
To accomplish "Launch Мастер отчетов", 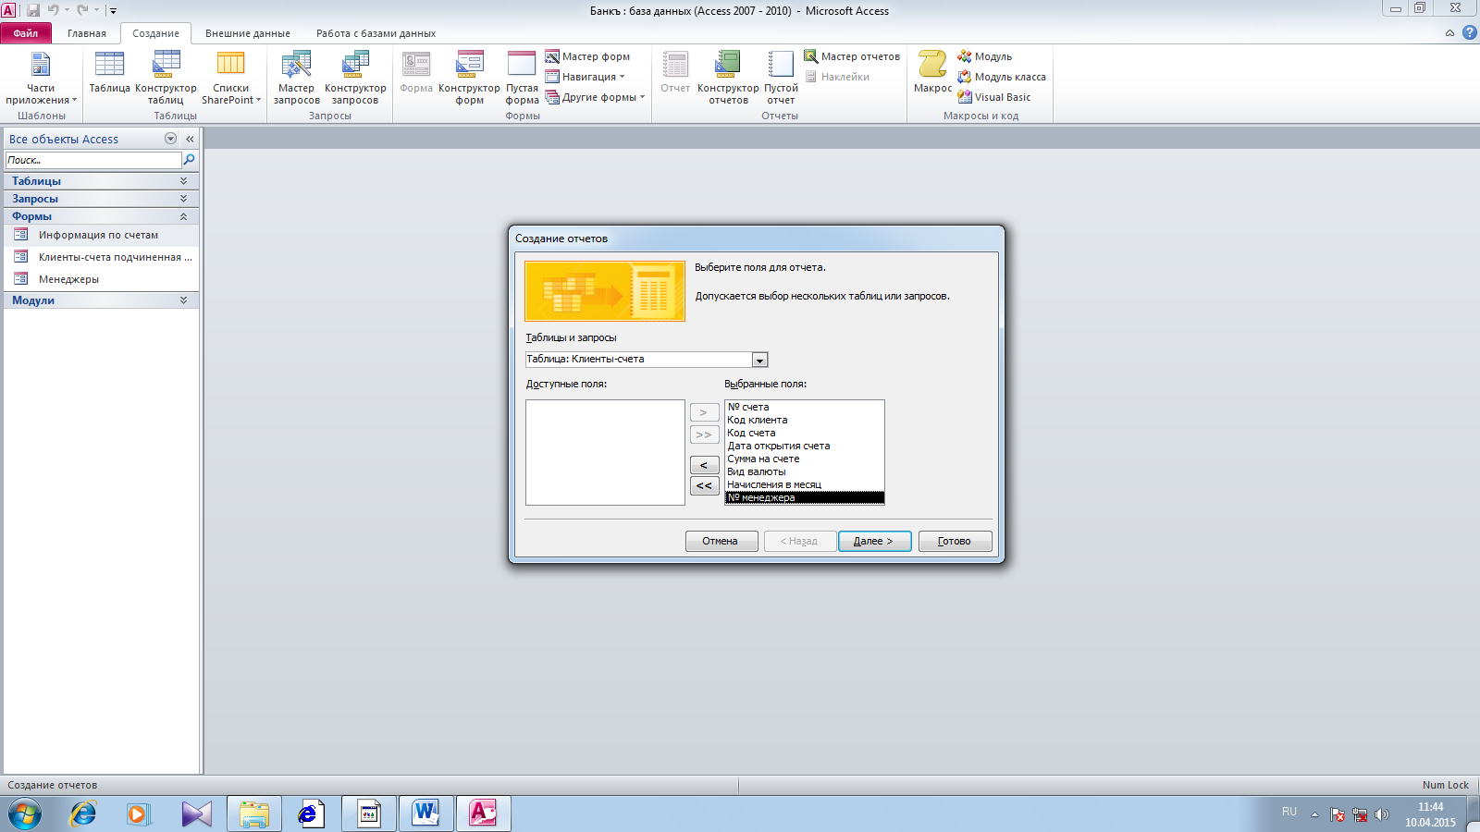I will (x=852, y=56).
